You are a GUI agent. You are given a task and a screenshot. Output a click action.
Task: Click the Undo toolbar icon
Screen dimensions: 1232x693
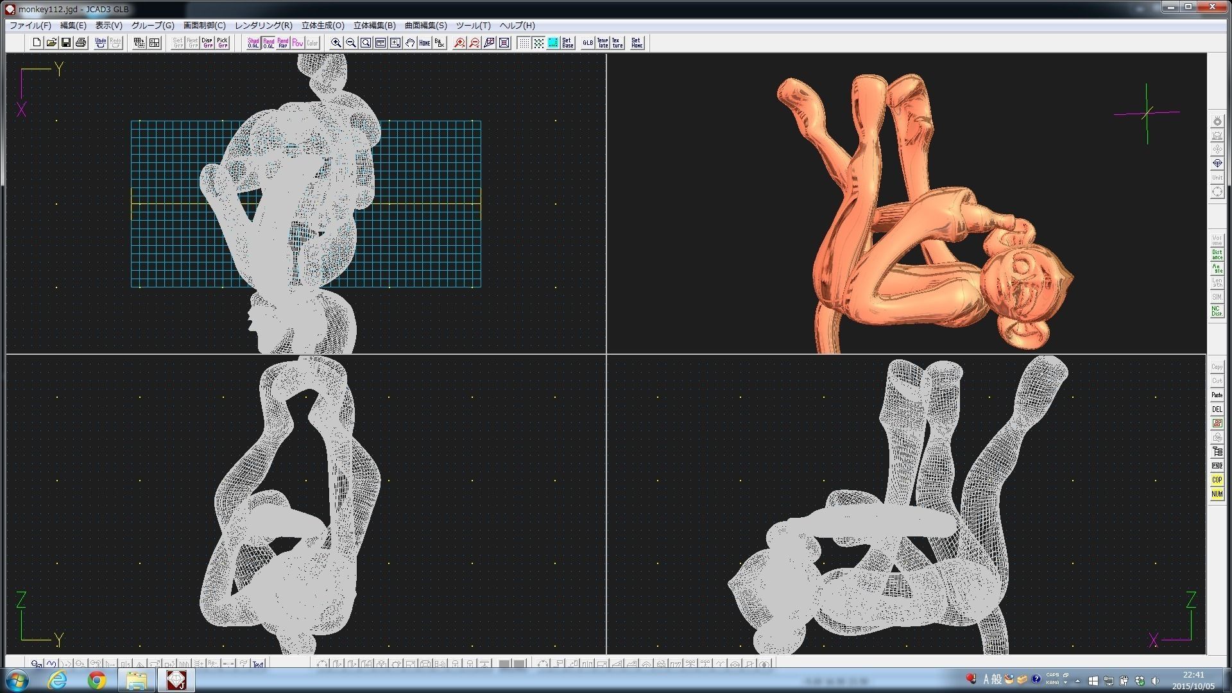pyautogui.click(x=101, y=43)
